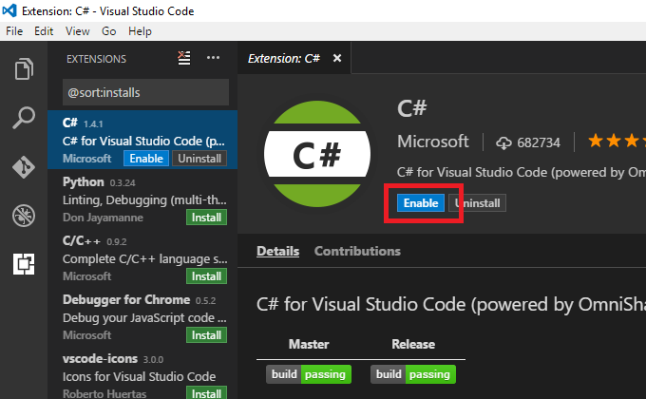Open the Debug view in activity bar

24,216
